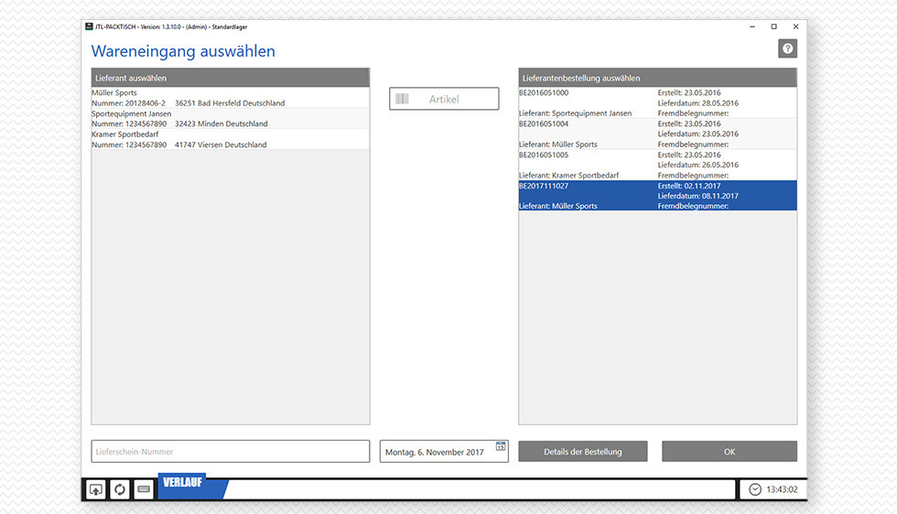Click Lieferant: Sportequipment Jansen in order list
The image size is (897, 514).
tap(575, 113)
